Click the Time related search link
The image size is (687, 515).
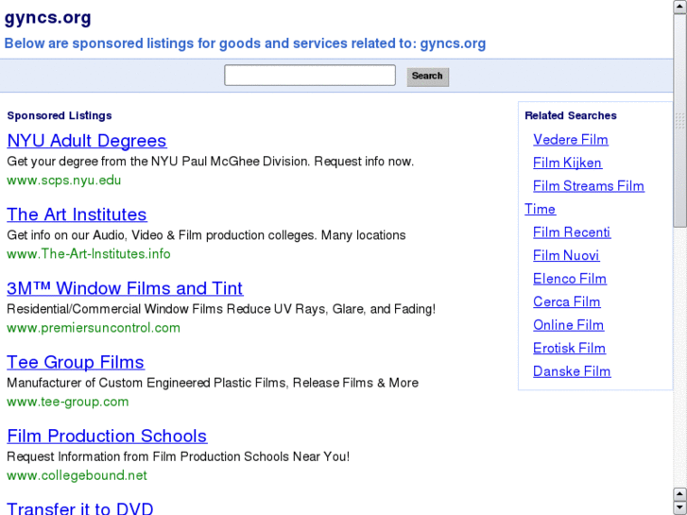(540, 209)
